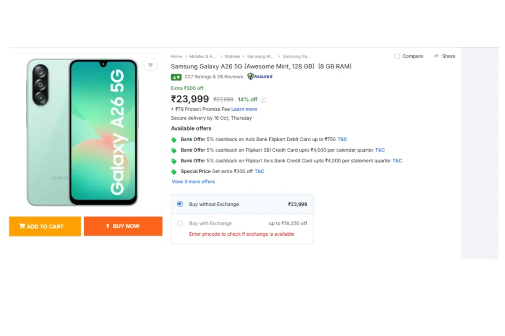
Task: Select the Buy without Exchange option
Action: click(180, 204)
